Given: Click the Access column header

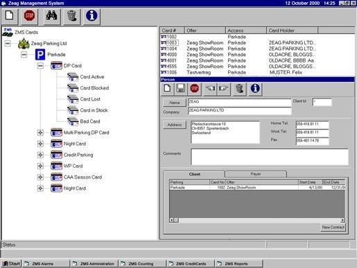Looking at the screenshot, I should tap(246, 31).
